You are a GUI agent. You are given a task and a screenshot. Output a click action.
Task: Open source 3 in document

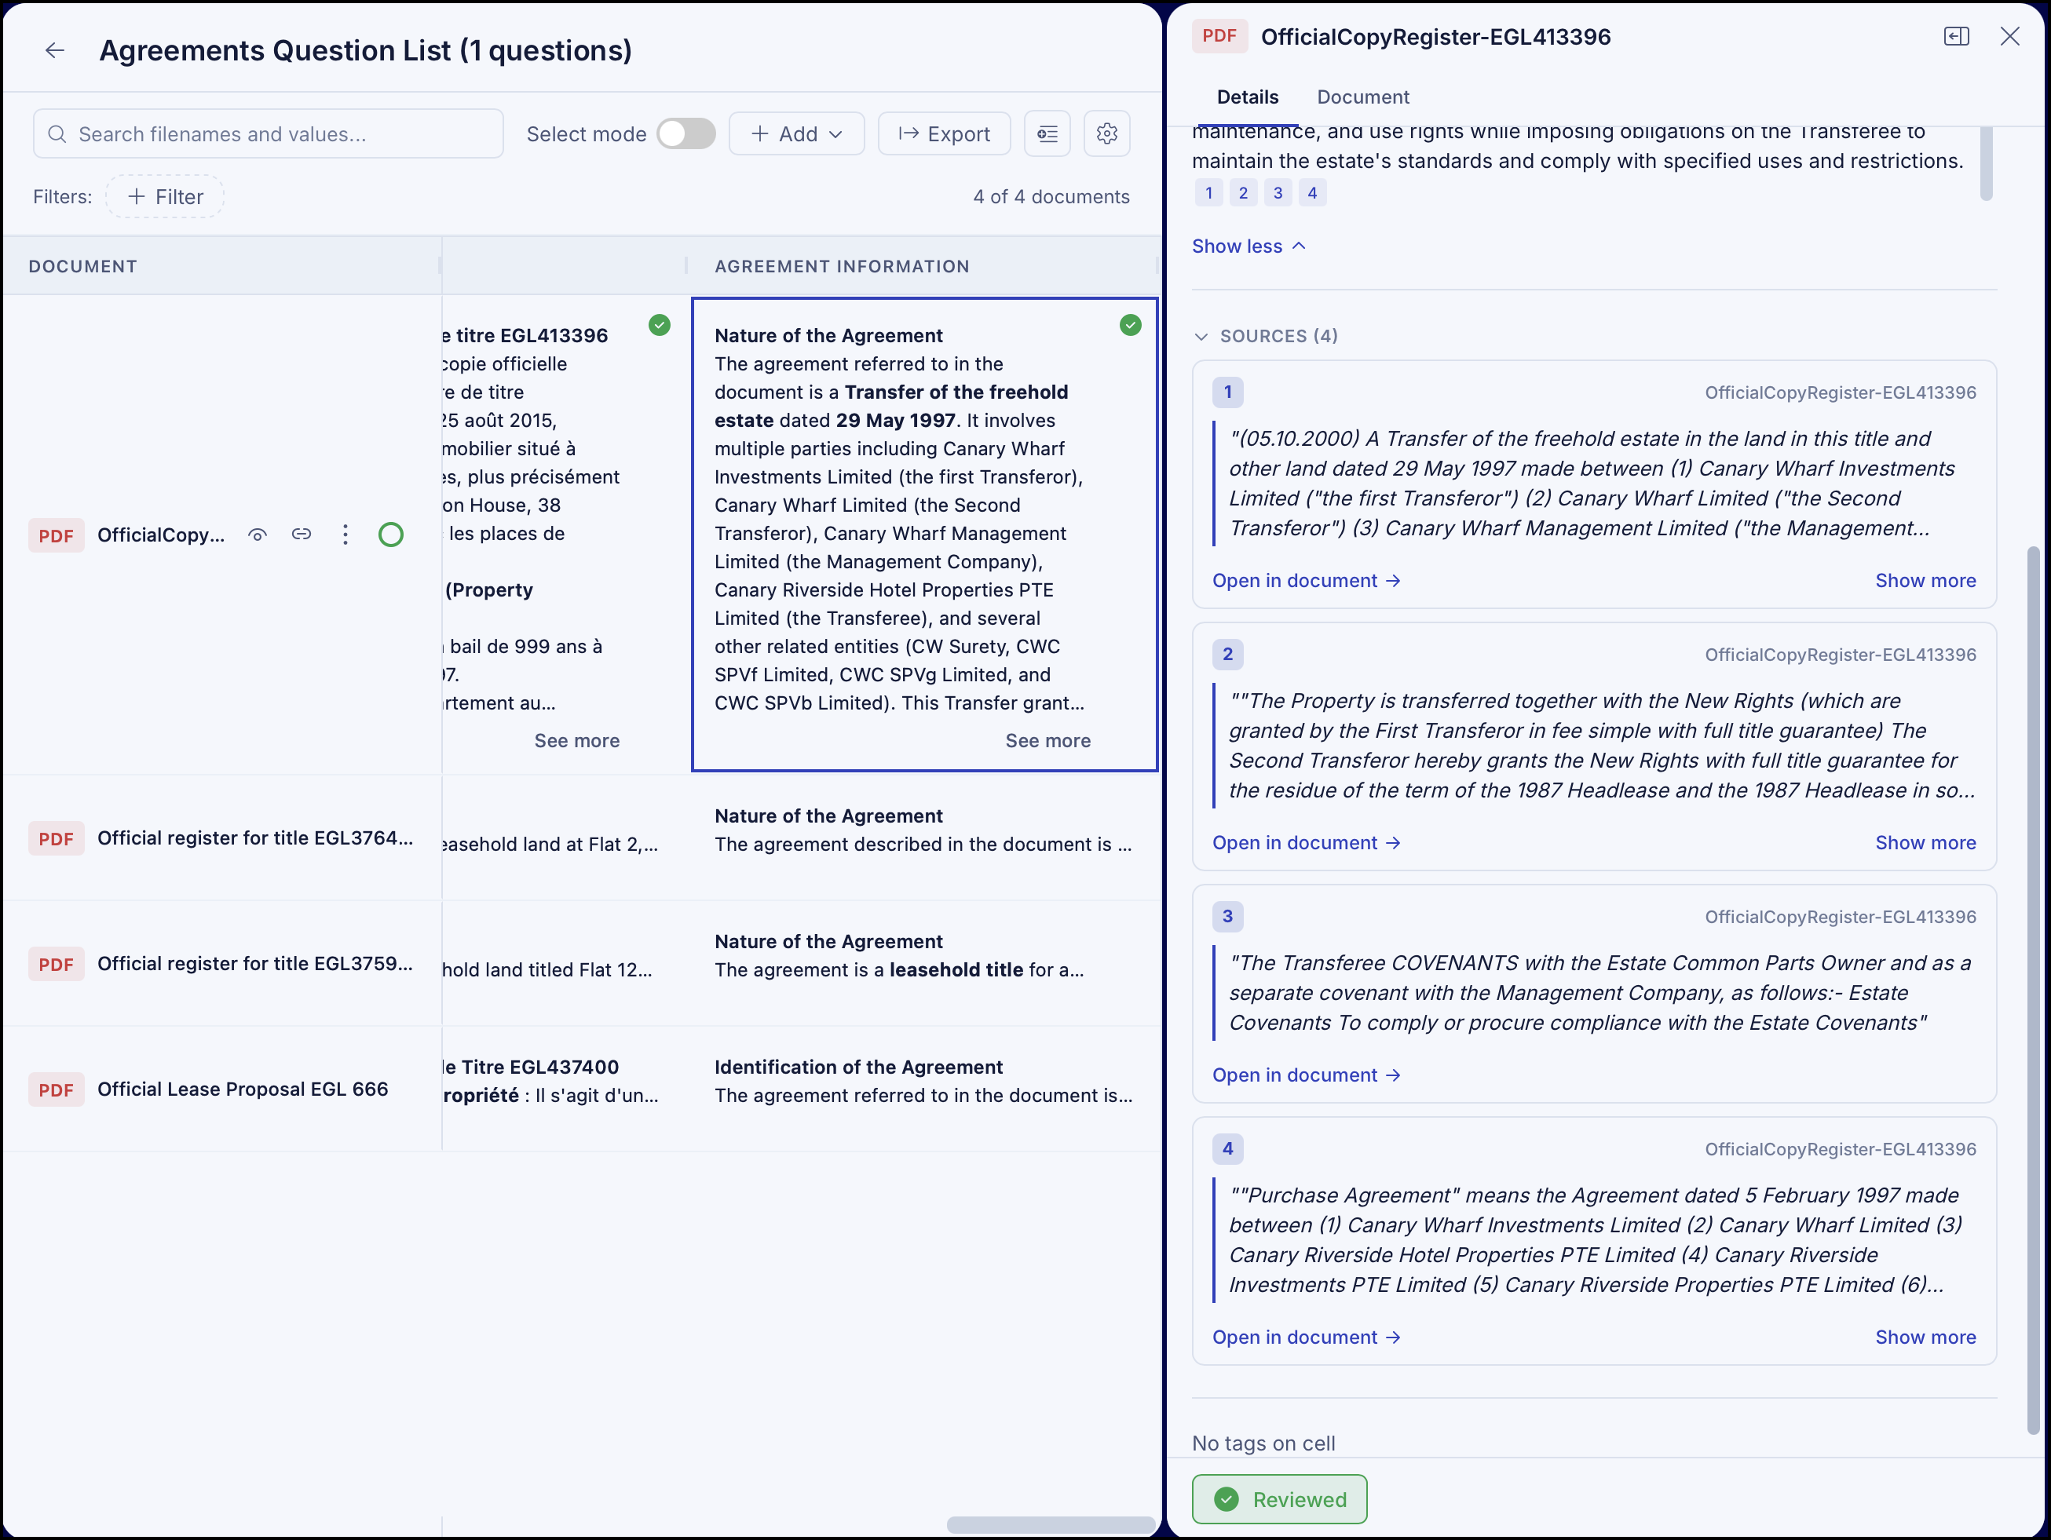1307,1076
